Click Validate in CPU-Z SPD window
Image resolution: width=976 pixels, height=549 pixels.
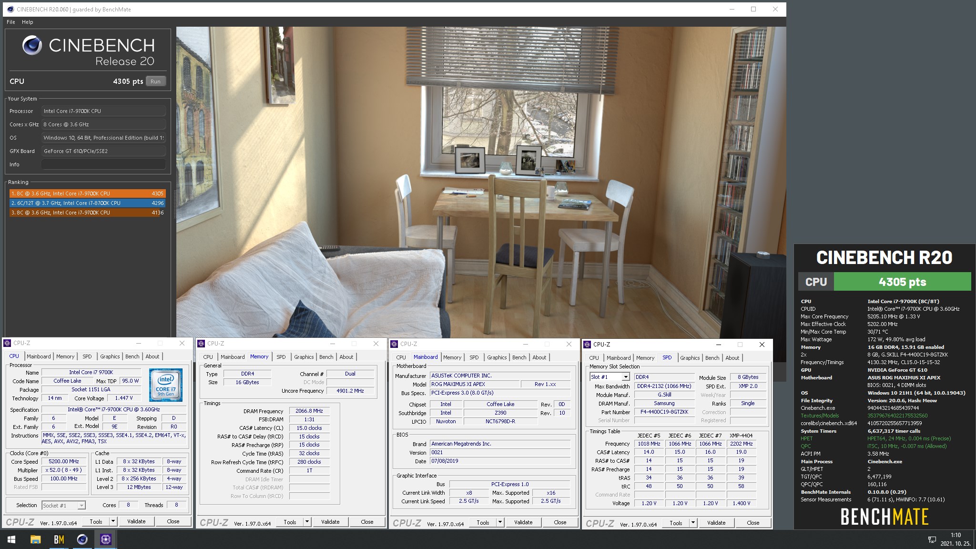716,523
